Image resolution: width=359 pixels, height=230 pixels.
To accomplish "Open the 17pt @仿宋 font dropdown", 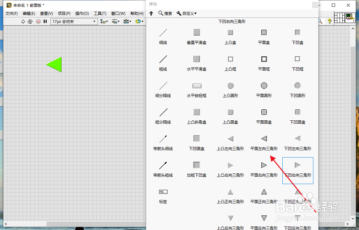I will tap(74, 22).
